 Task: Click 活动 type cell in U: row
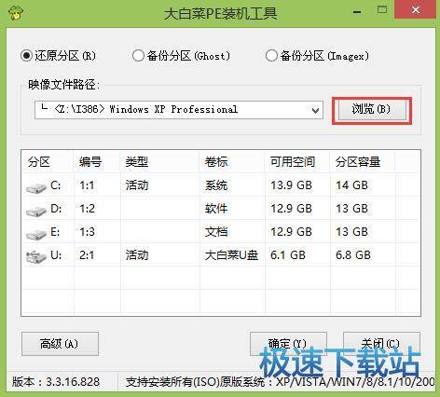point(137,255)
